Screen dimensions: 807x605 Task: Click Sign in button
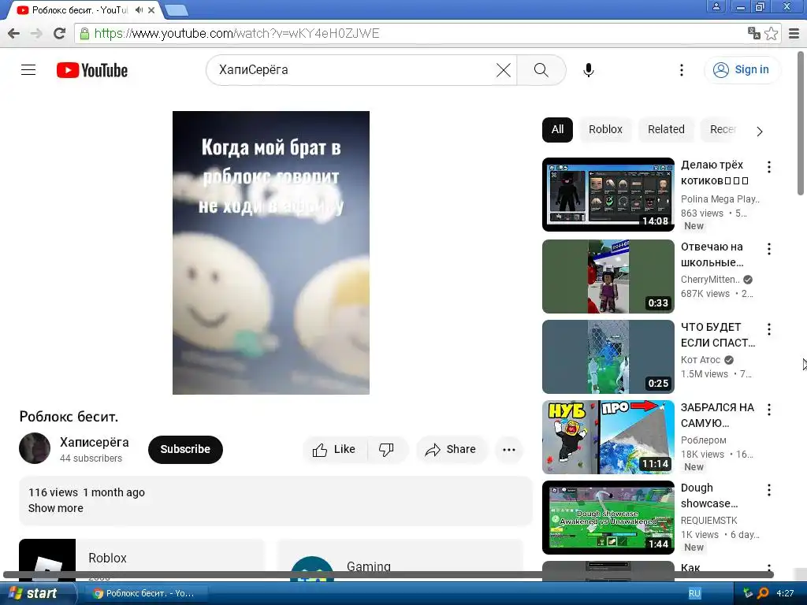[x=742, y=70]
